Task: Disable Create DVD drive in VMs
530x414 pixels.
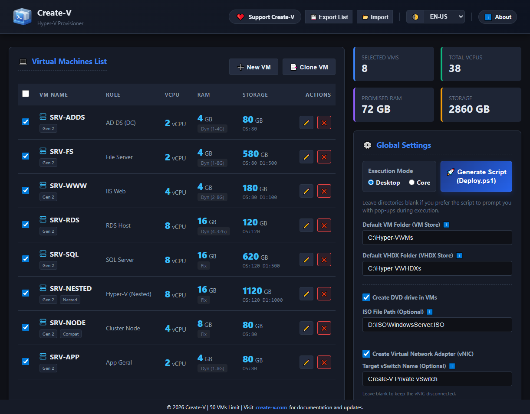Action: tap(366, 297)
